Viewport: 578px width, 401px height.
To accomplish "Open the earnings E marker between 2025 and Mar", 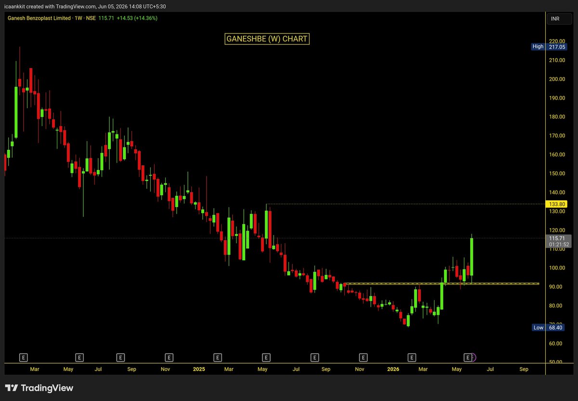I will point(218,357).
